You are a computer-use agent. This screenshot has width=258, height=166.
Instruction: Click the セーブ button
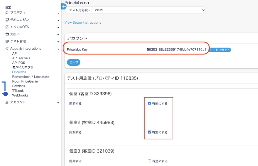tap(73, 62)
